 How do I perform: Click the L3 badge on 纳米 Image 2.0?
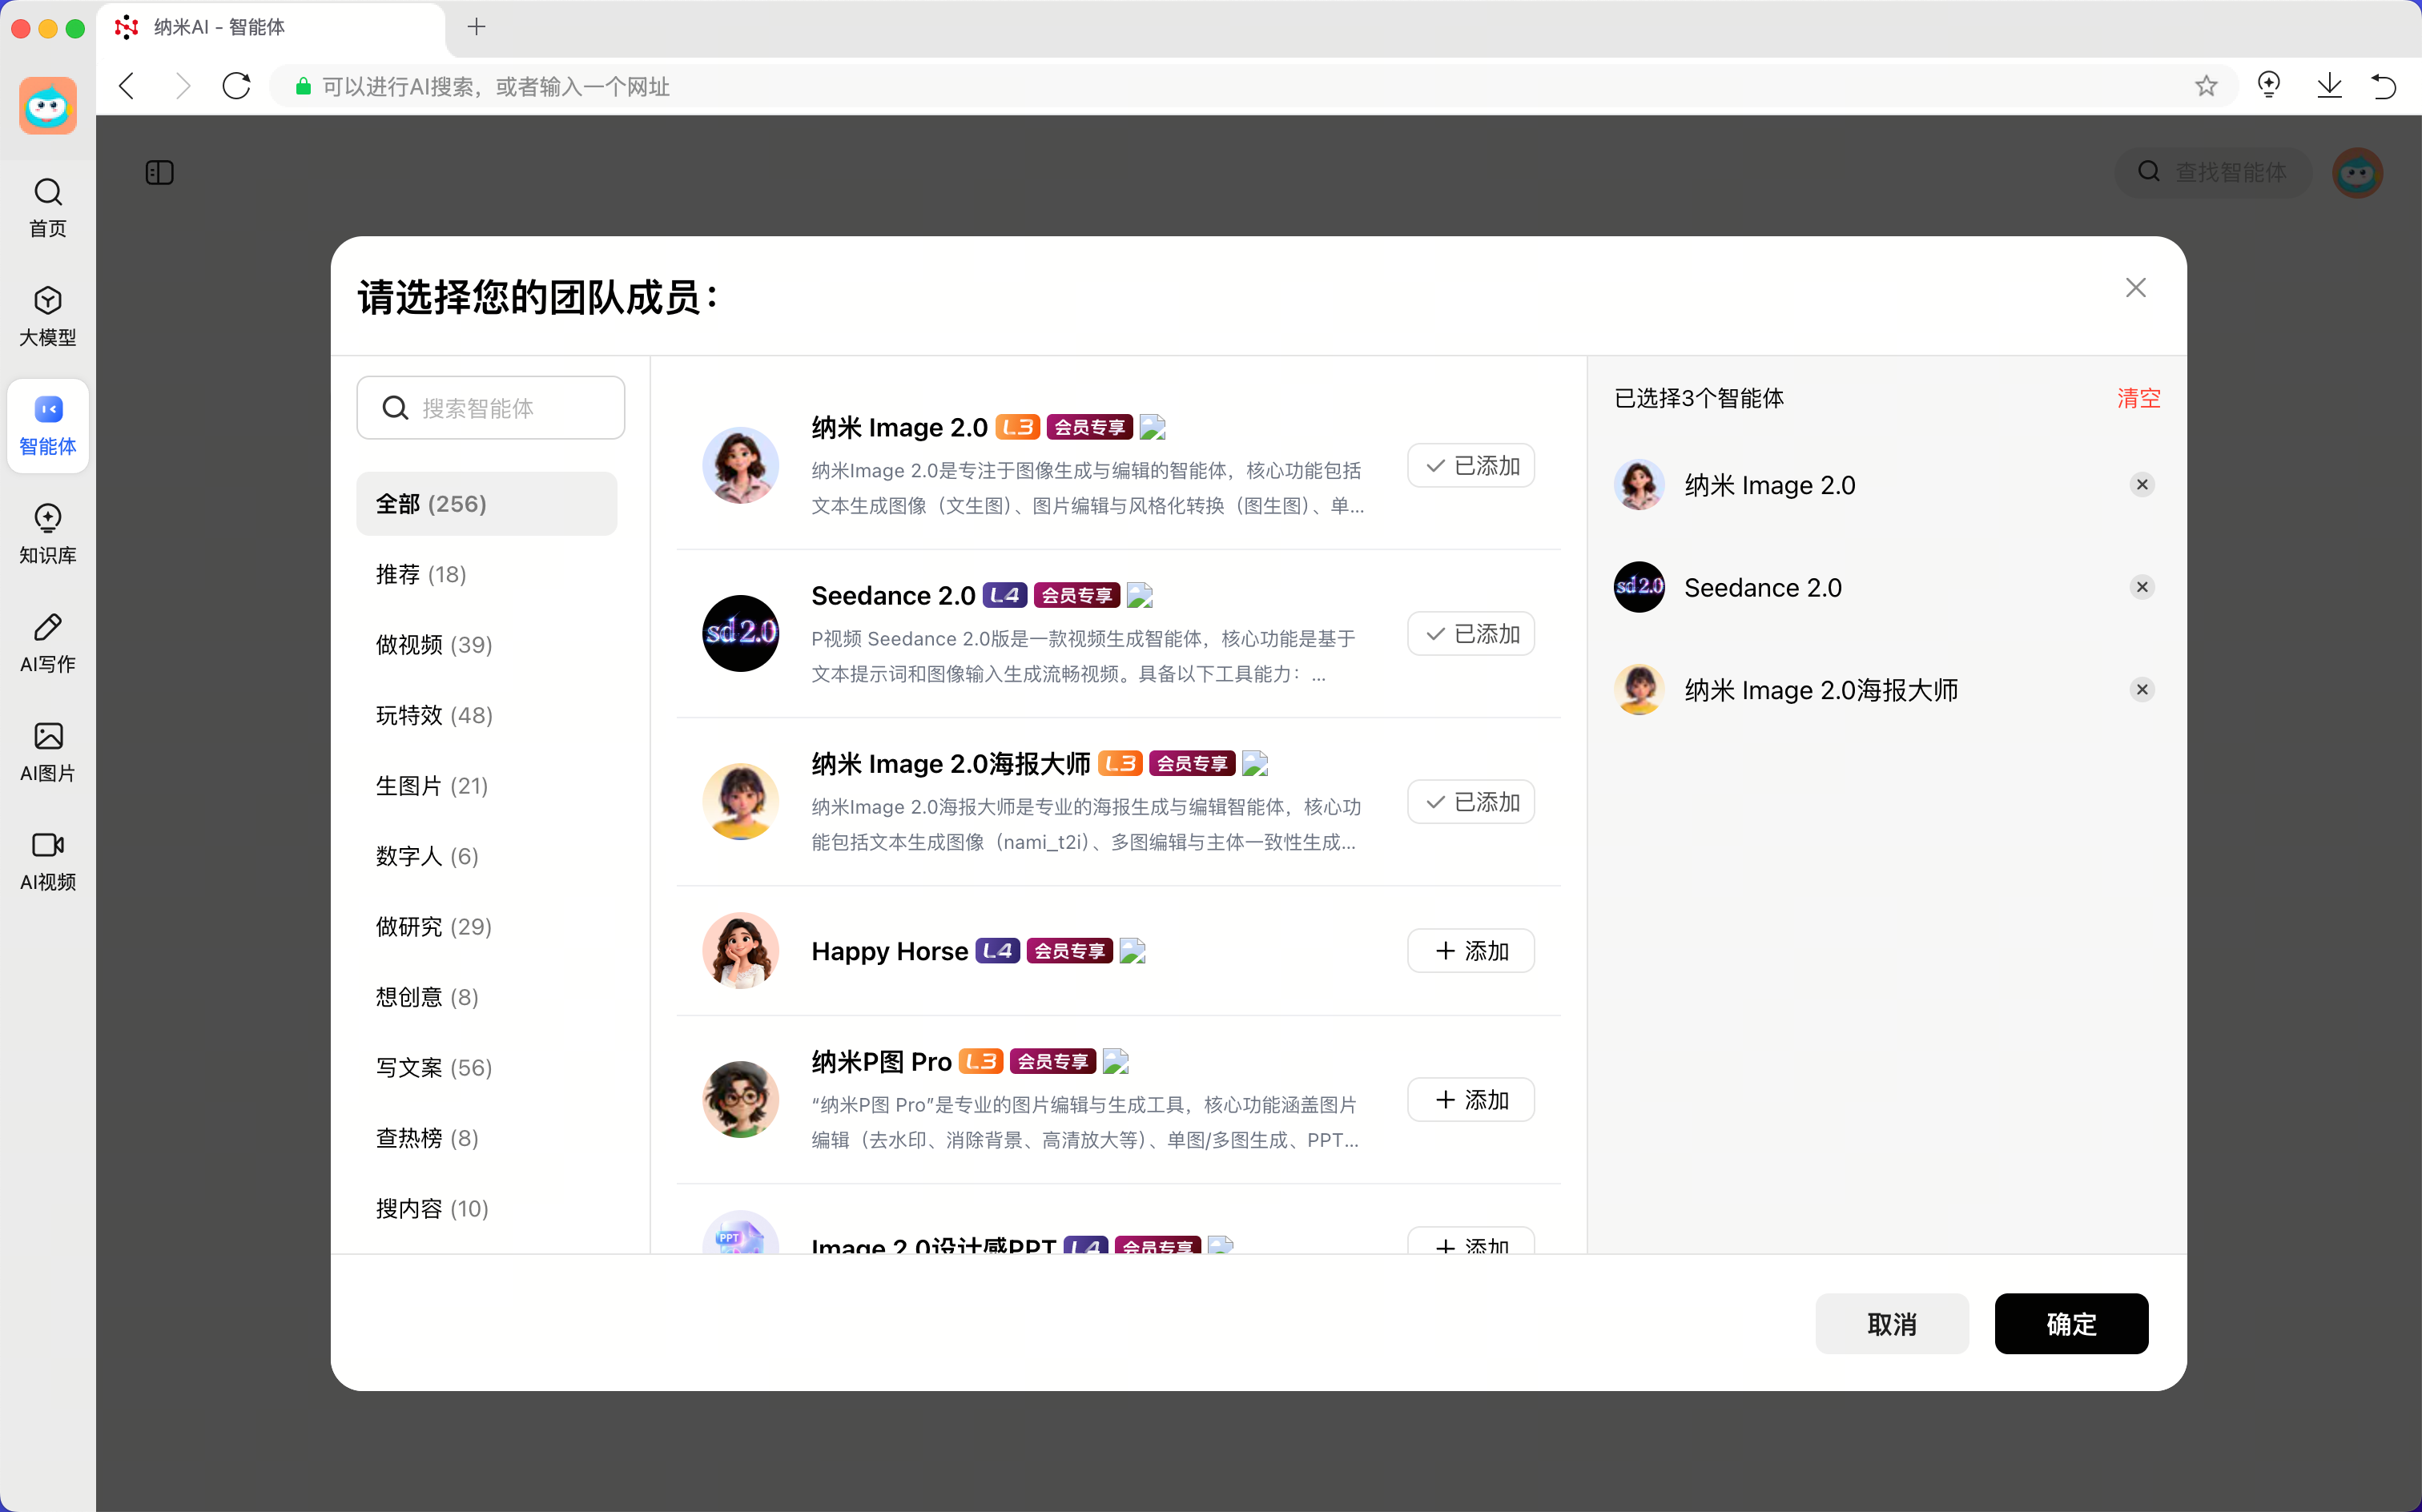(x=1017, y=428)
